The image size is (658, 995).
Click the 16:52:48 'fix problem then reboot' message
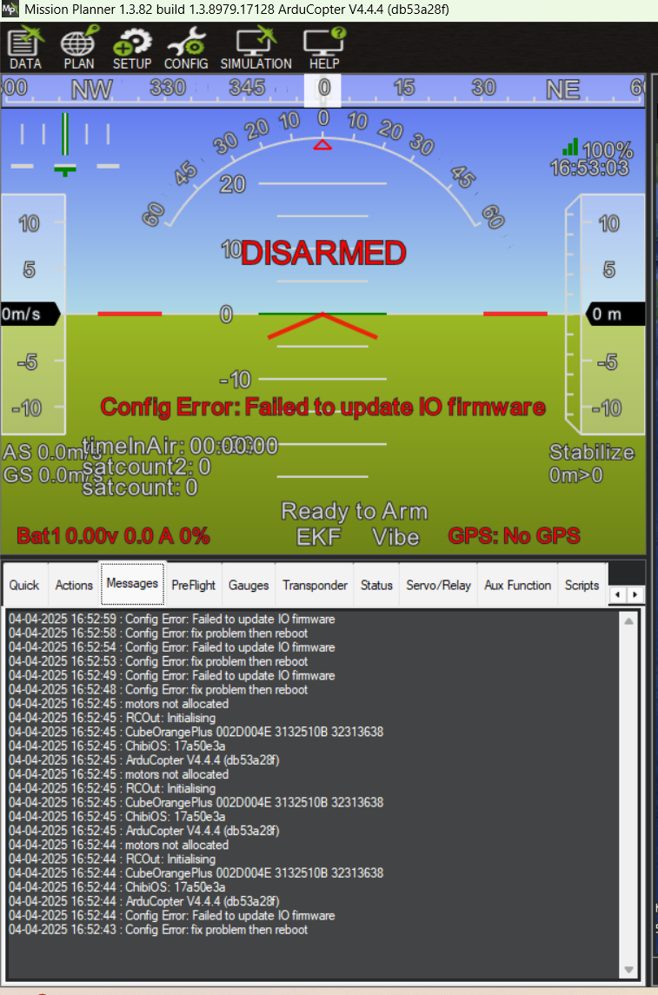pos(158,690)
